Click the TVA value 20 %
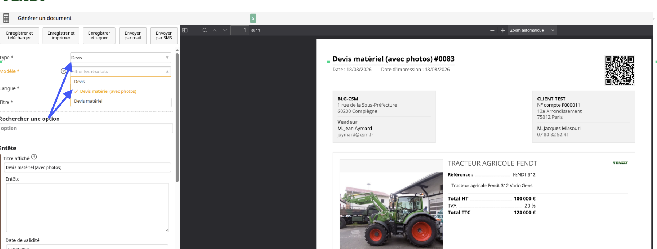The image size is (657, 249). pyautogui.click(x=530, y=206)
